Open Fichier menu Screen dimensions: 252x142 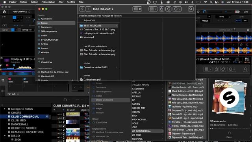(24, 2)
